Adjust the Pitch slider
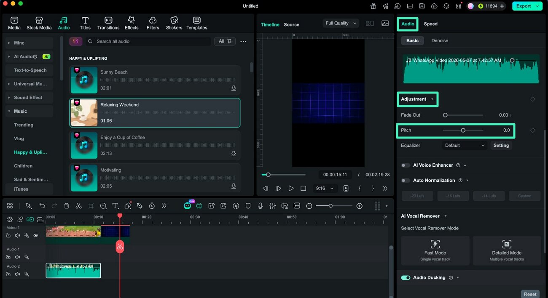Viewport: 548px width, 298px height. [463, 130]
